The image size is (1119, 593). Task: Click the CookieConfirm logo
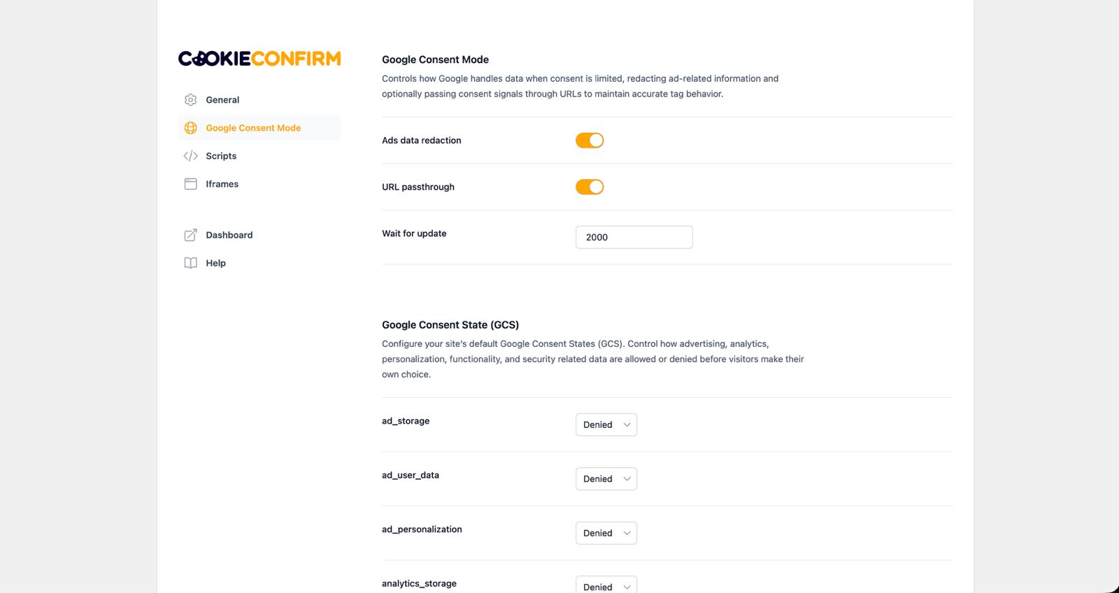point(259,59)
